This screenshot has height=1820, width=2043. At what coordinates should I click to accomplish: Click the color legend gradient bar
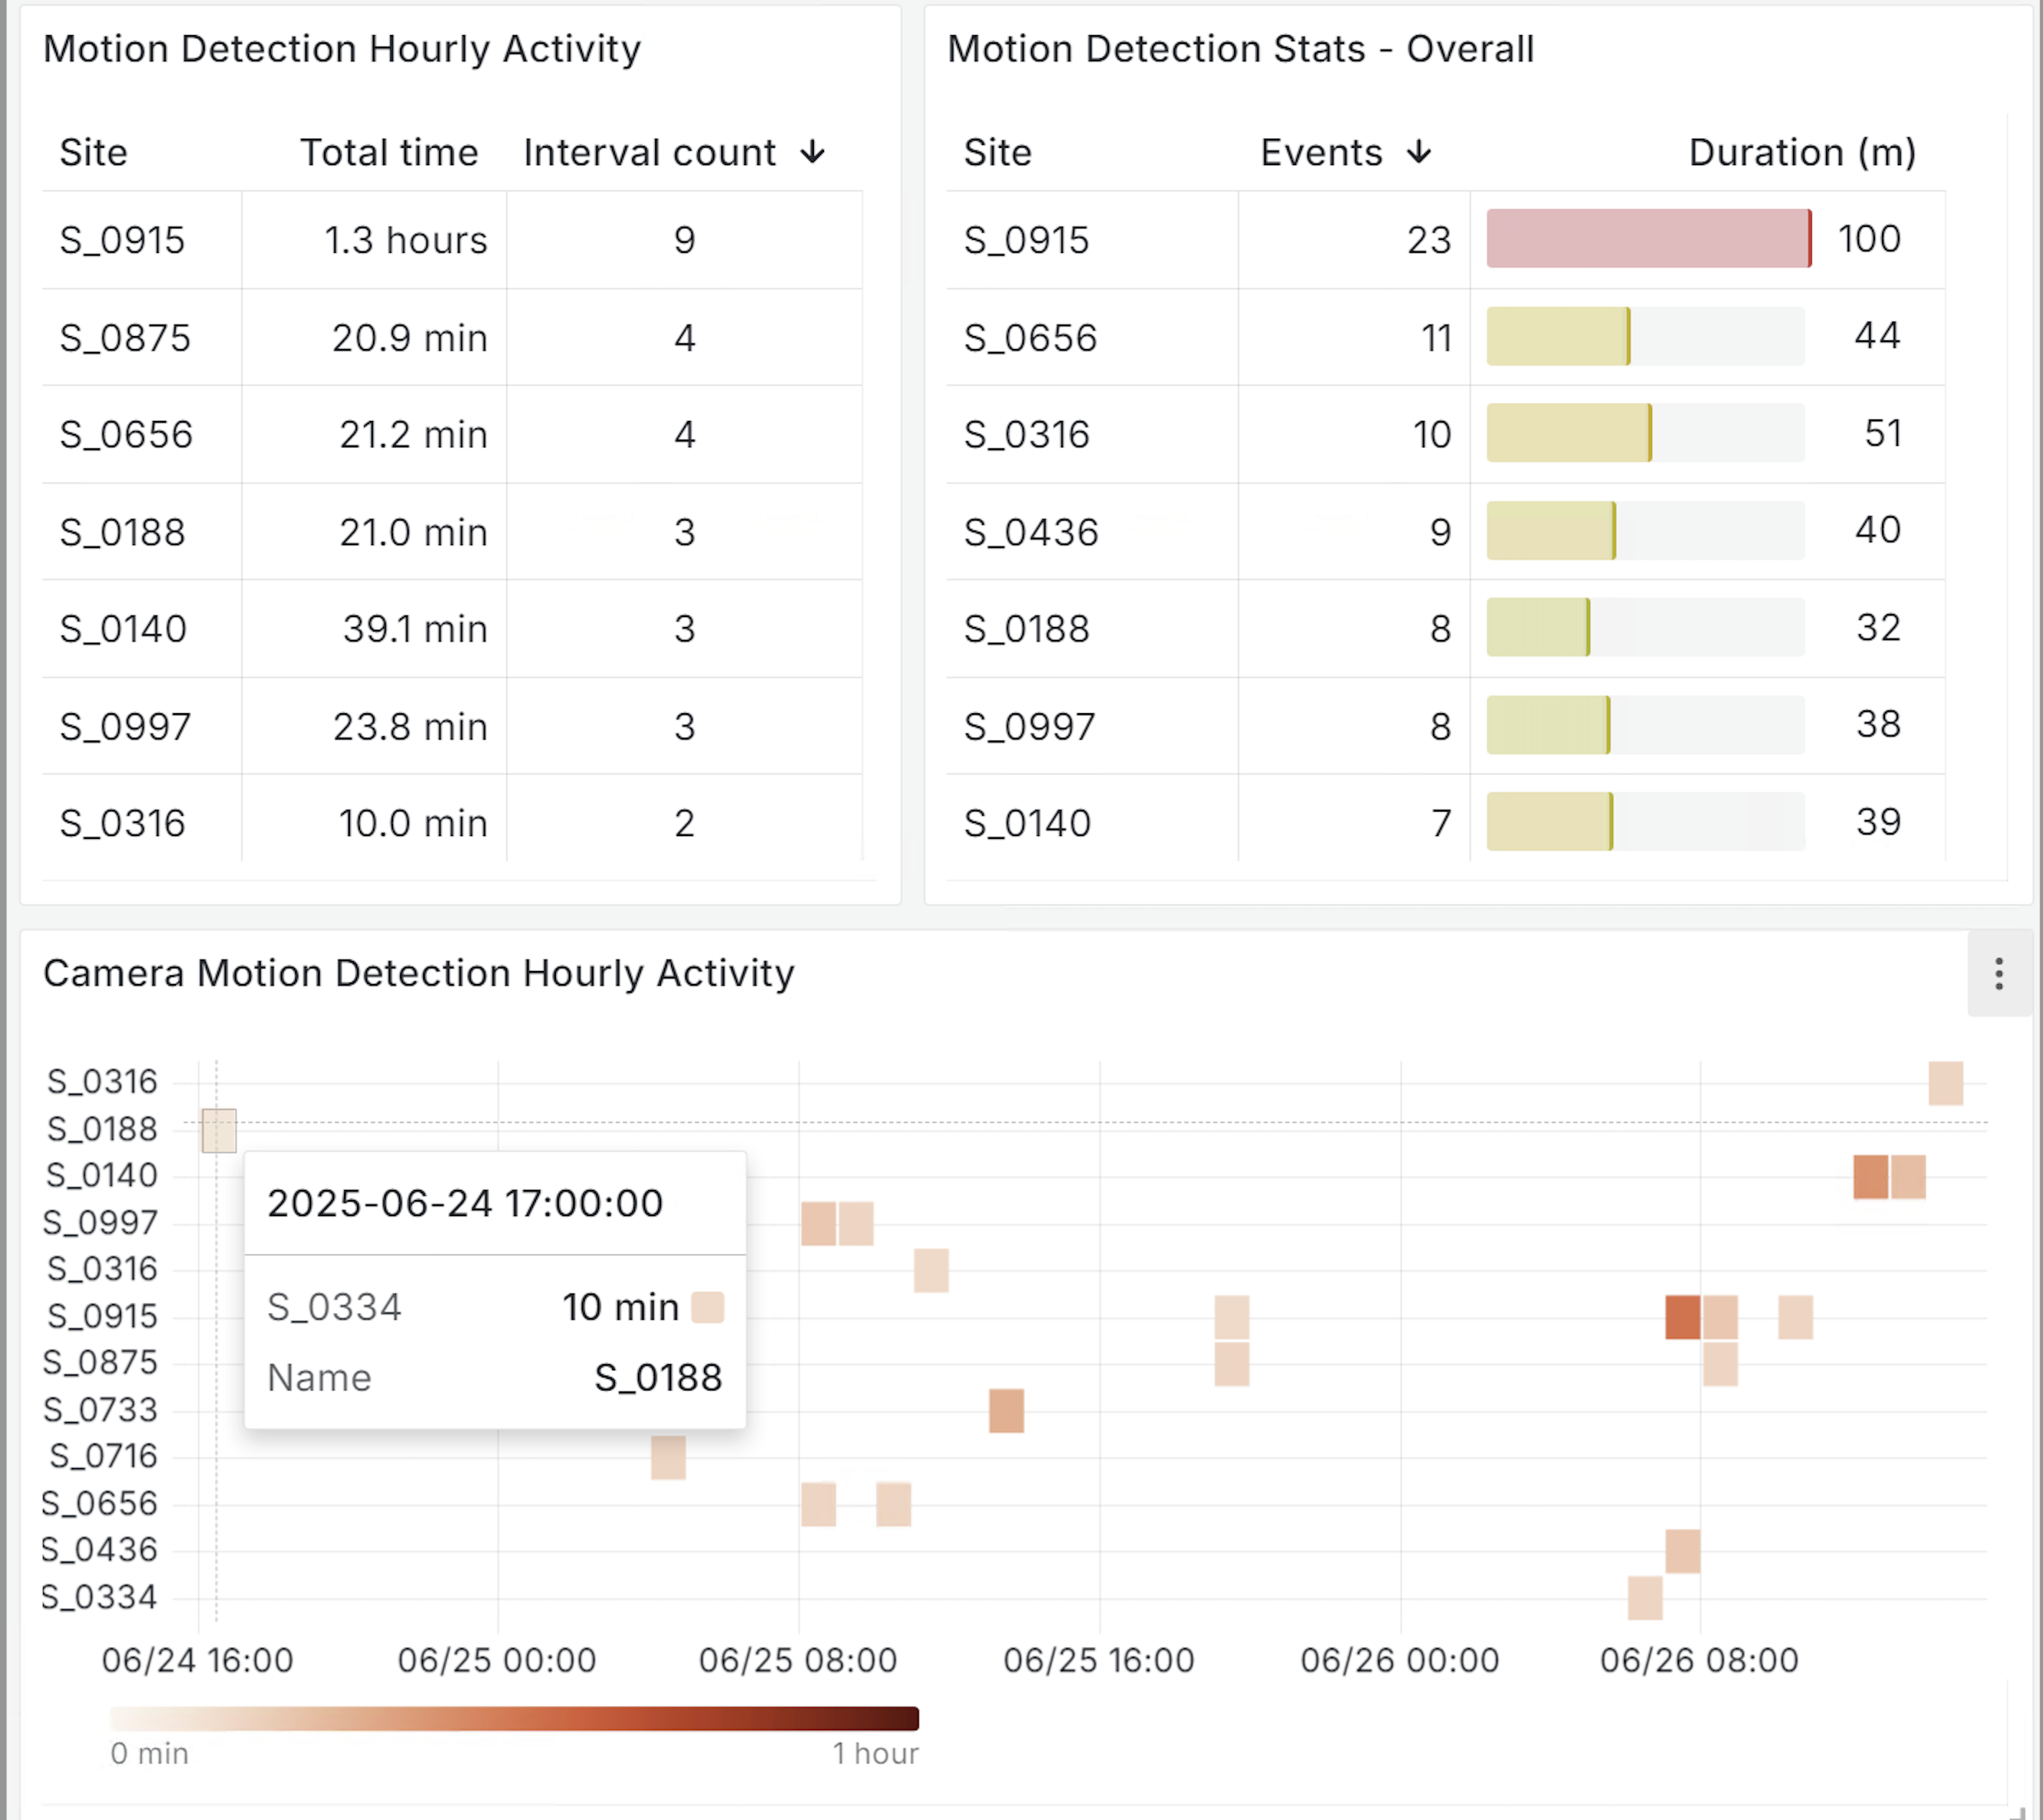(514, 1718)
